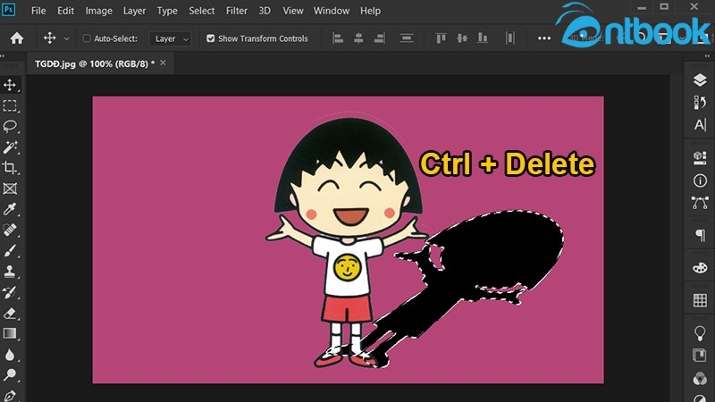The width and height of the screenshot is (715, 402).
Task: Open the Edit menu
Action: click(65, 11)
